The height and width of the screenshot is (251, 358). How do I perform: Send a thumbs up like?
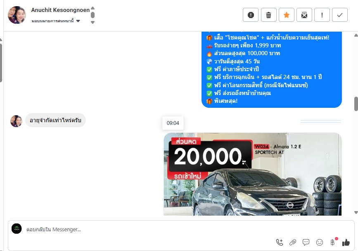point(346,242)
